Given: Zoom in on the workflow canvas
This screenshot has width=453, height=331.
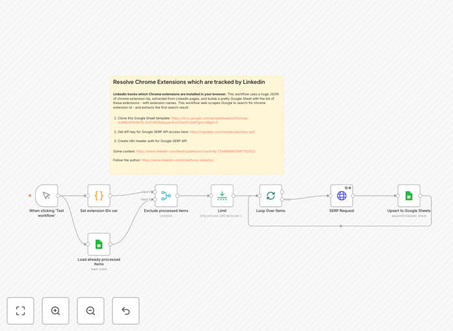Looking at the screenshot, I should 55,311.
